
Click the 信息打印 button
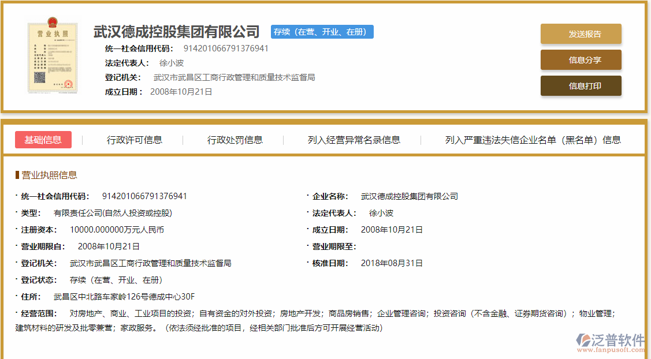tap(581, 85)
